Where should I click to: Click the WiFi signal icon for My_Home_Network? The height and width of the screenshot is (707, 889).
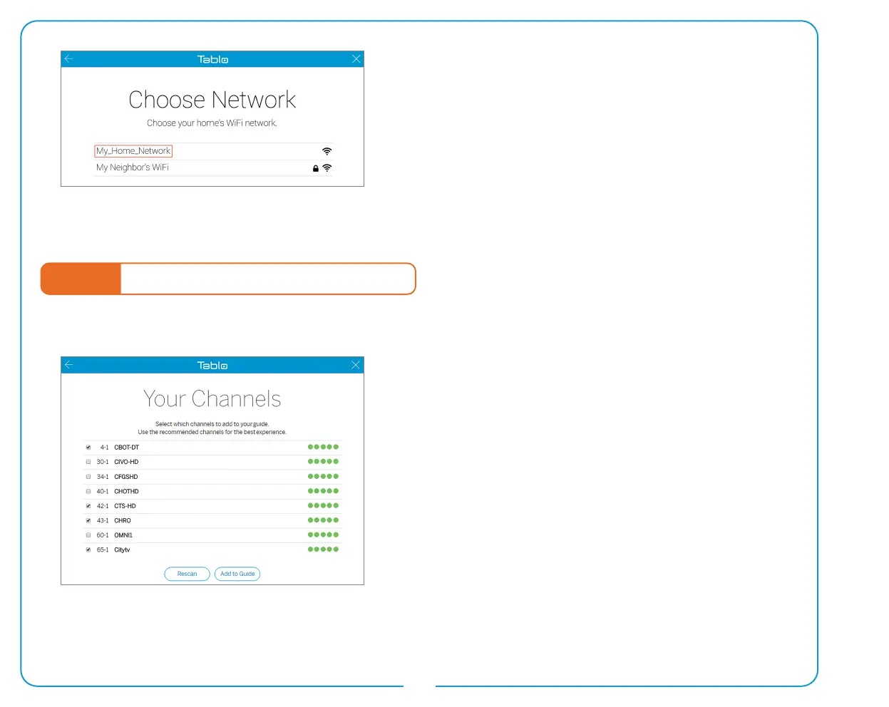327,151
